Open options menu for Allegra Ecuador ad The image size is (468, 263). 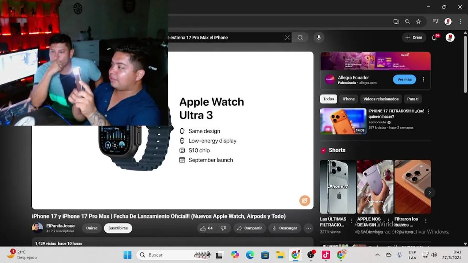click(x=424, y=79)
